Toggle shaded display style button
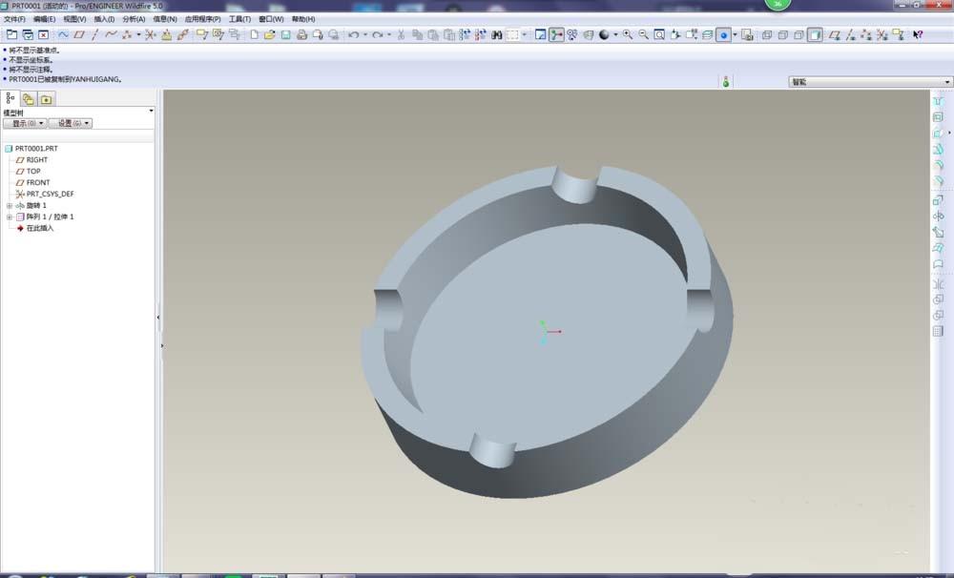 [815, 34]
